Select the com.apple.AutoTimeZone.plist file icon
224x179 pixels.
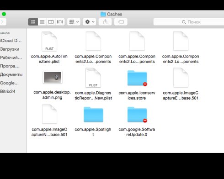click(49, 41)
